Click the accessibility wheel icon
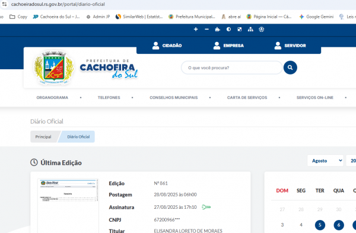The width and height of the screenshot is (356, 233). (261, 30)
